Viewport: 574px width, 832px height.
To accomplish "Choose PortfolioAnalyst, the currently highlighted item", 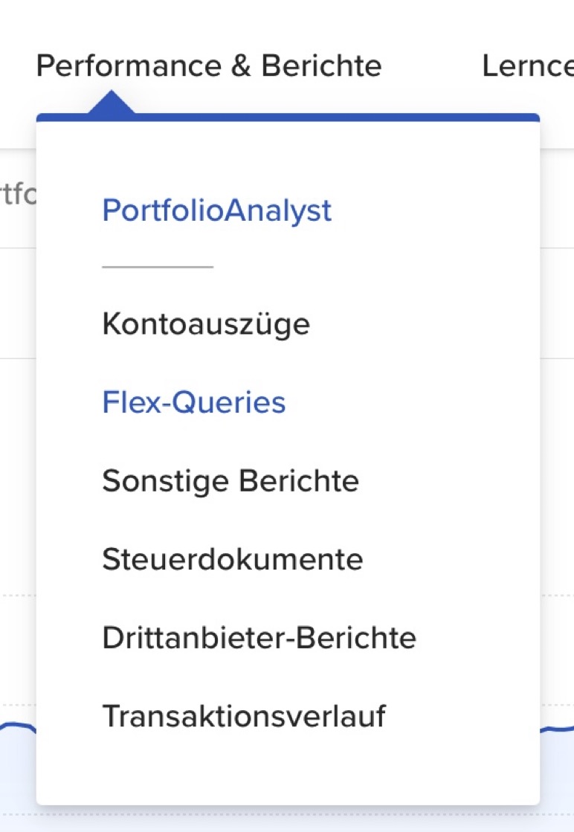I will (x=216, y=210).
